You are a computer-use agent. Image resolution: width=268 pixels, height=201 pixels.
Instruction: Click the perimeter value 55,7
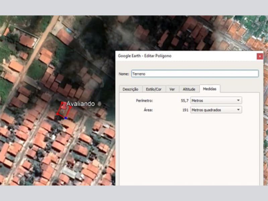point(185,101)
